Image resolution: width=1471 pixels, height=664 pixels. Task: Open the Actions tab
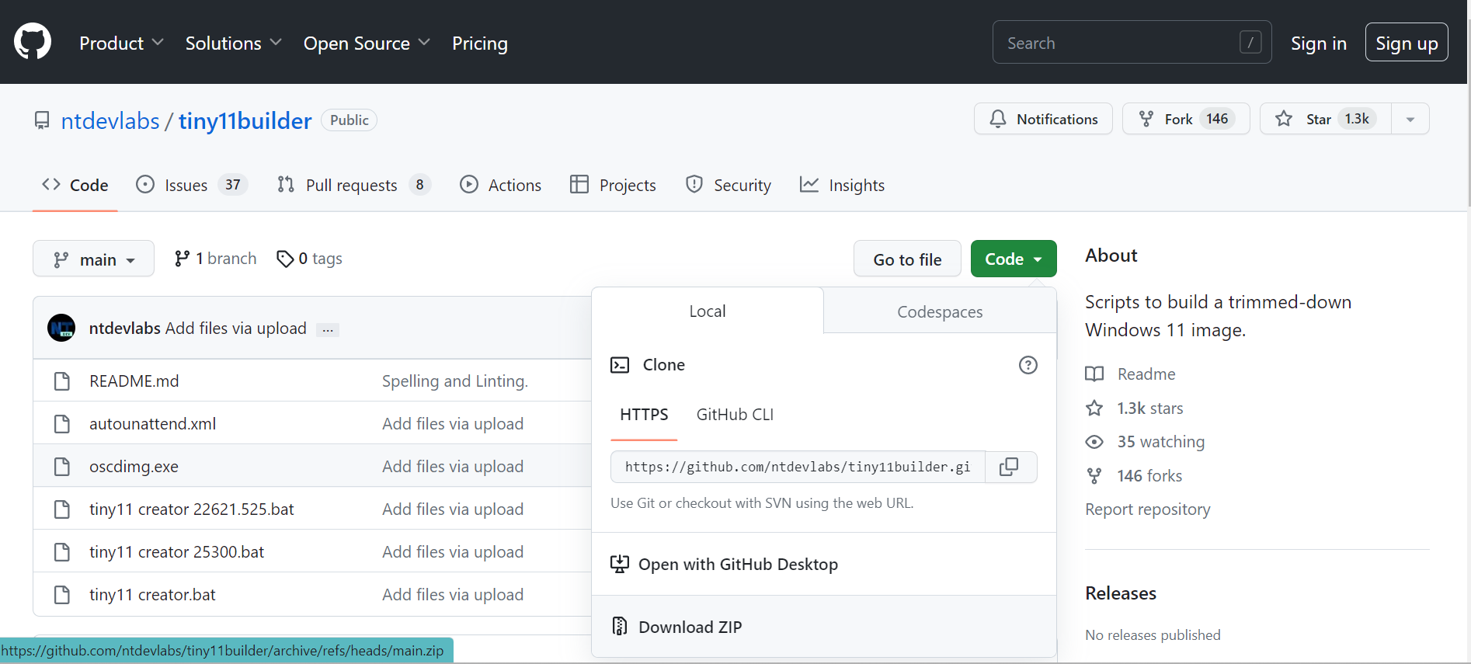tap(501, 185)
